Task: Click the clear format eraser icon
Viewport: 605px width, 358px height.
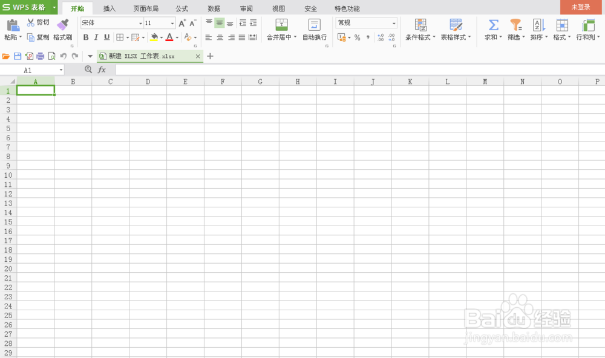Action: click(188, 37)
